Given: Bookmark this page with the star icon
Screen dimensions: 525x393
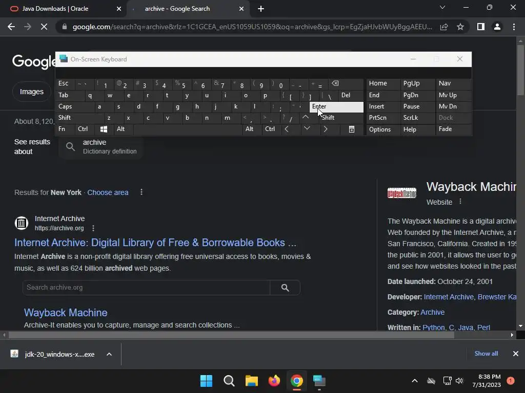Looking at the screenshot, I should point(460,27).
